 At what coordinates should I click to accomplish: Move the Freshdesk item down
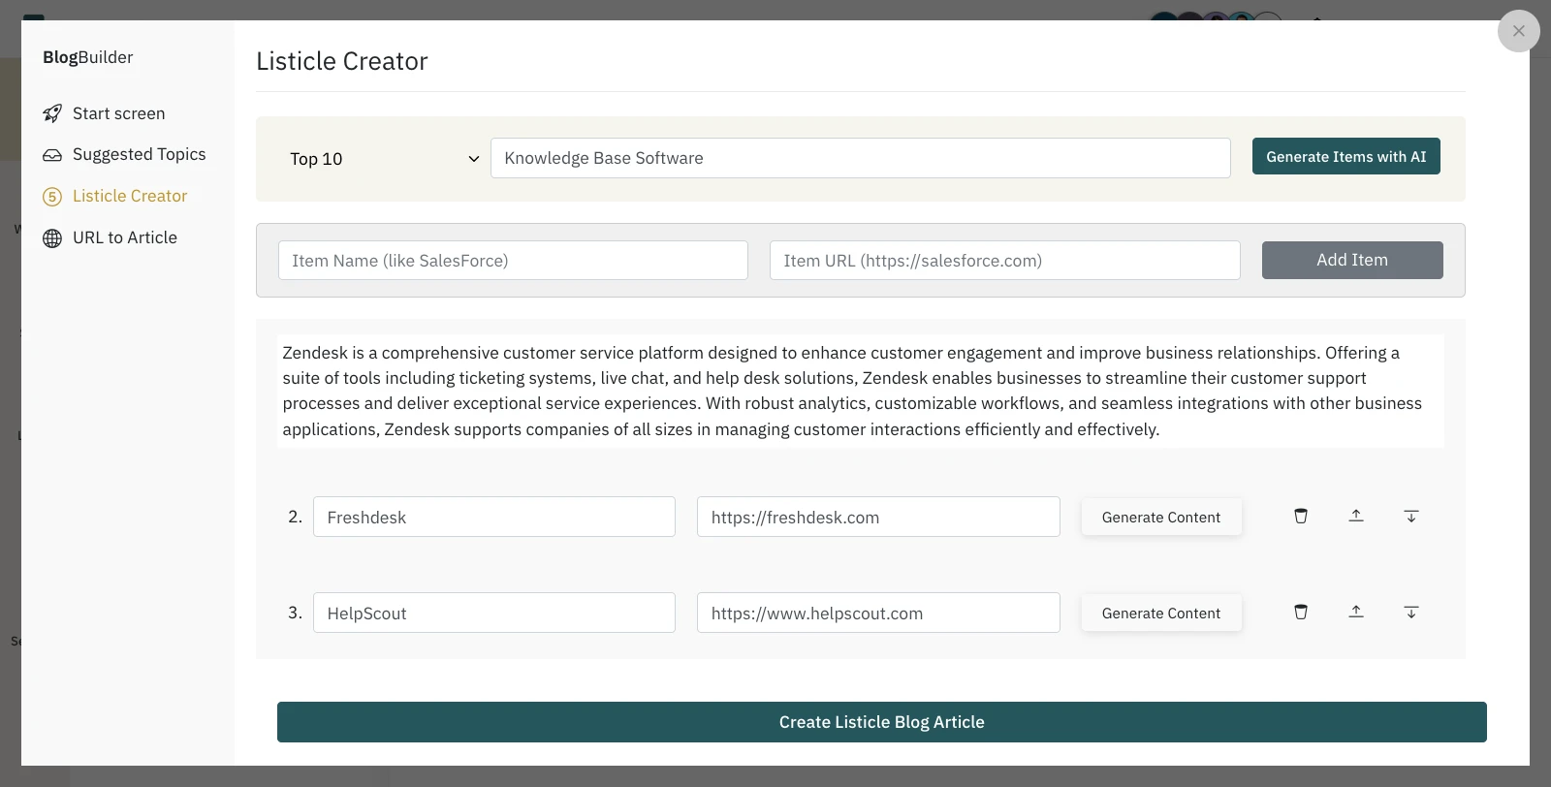[1411, 516]
